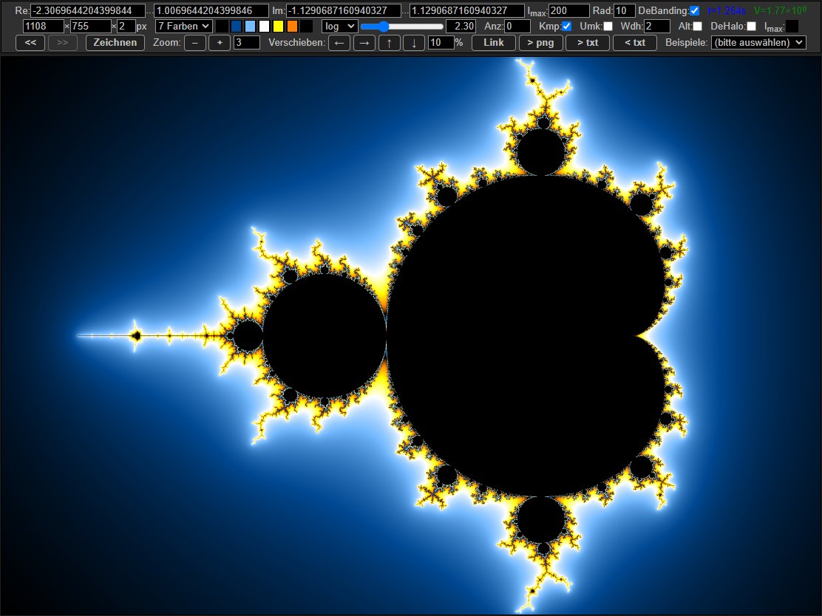The image size is (822, 616).
Task: Uncheck the Kmp checkbox
Action: [x=566, y=27]
